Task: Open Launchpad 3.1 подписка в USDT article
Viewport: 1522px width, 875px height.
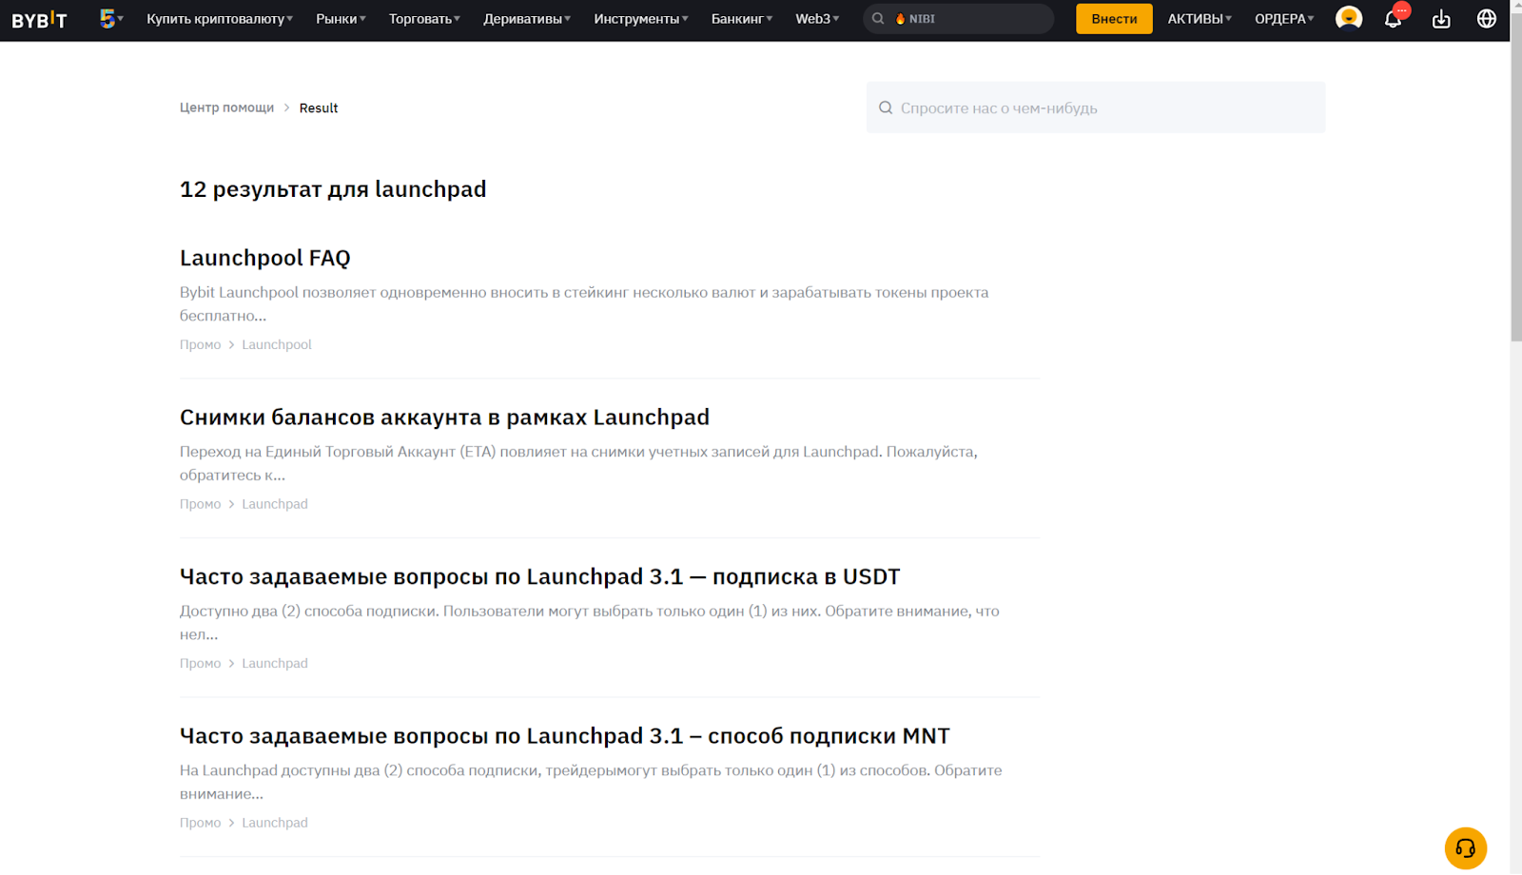Action: coord(539,576)
